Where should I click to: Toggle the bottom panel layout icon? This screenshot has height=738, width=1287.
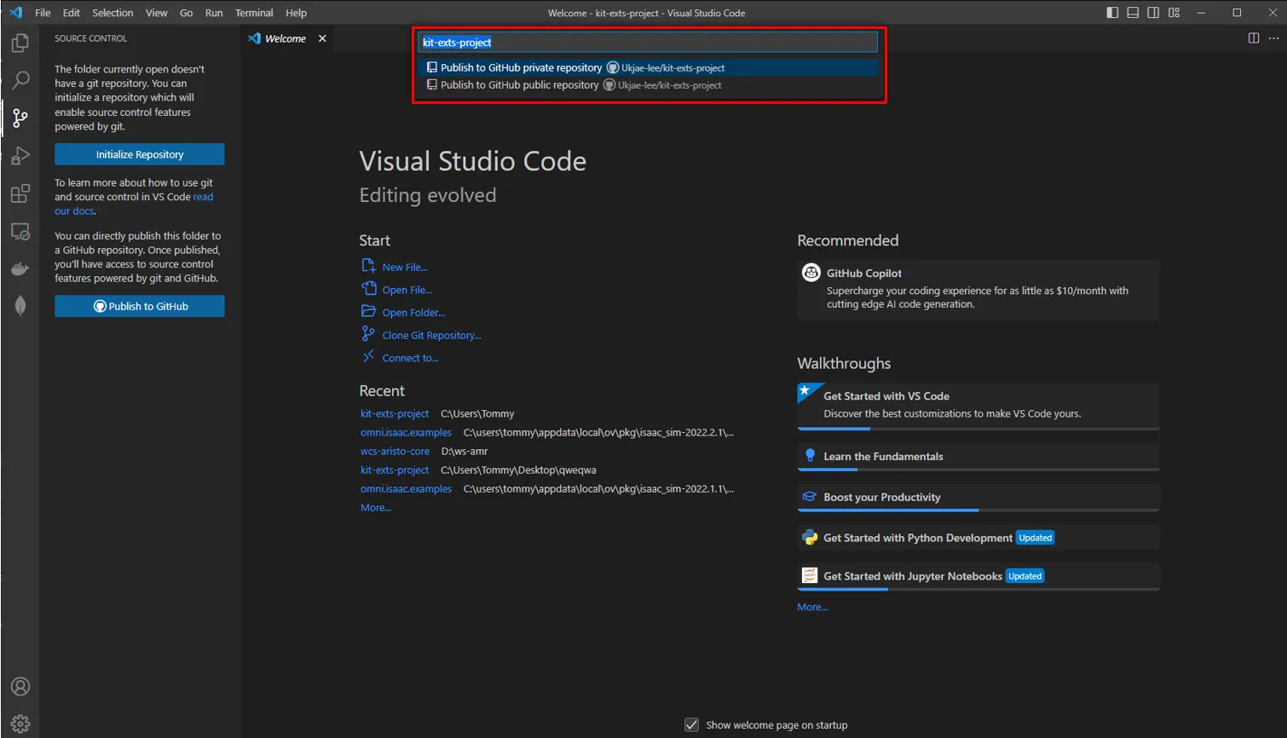(x=1133, y=13)
